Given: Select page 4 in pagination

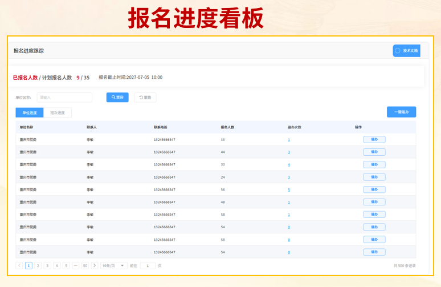Looking at the screenshot, I should 57,265.
